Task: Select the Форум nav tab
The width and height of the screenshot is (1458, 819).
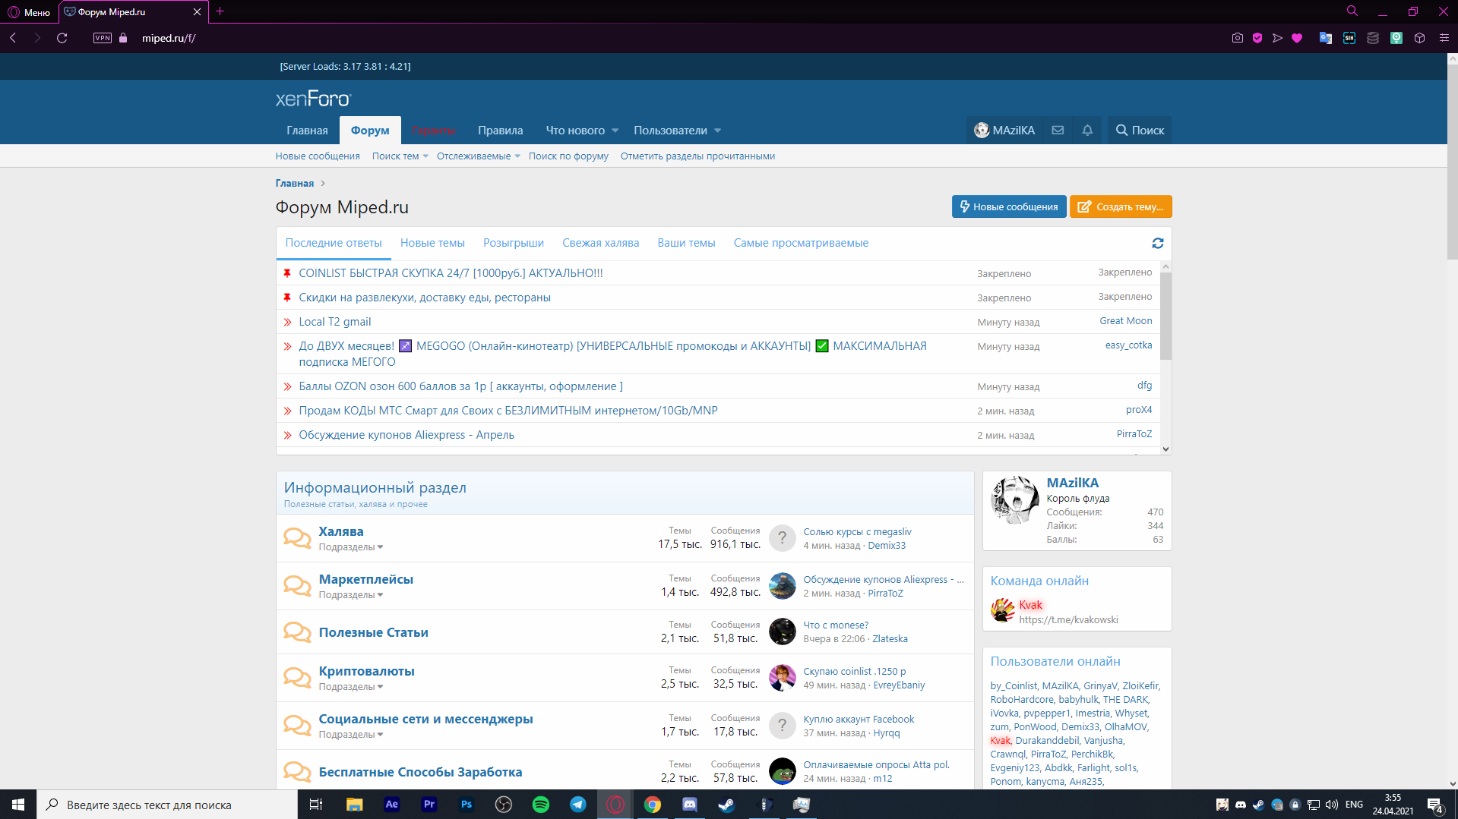Action: [x=370, y=131]
